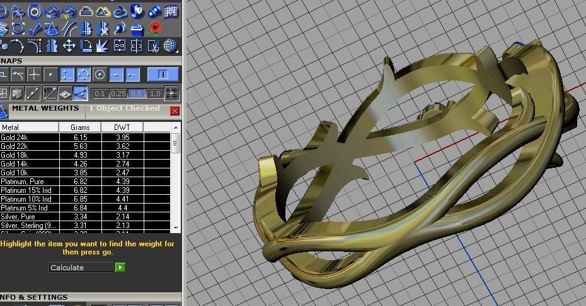This screenshot has height=306, width=586.
Task: Select the 0.5 snap increment
Action: (136, 94)
